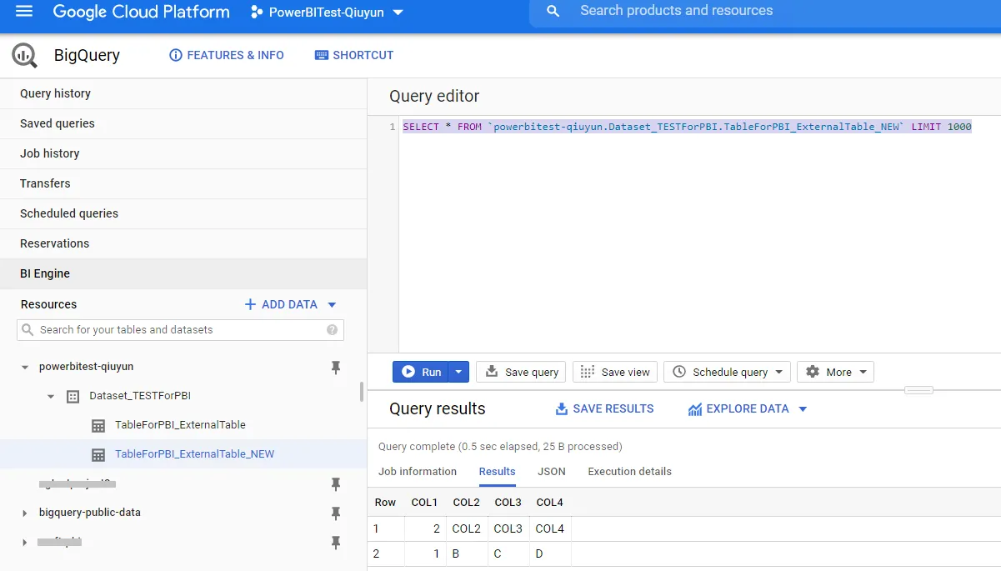Focus the tables and datasets search box
1001x571 pixels.
pos(180,330)
